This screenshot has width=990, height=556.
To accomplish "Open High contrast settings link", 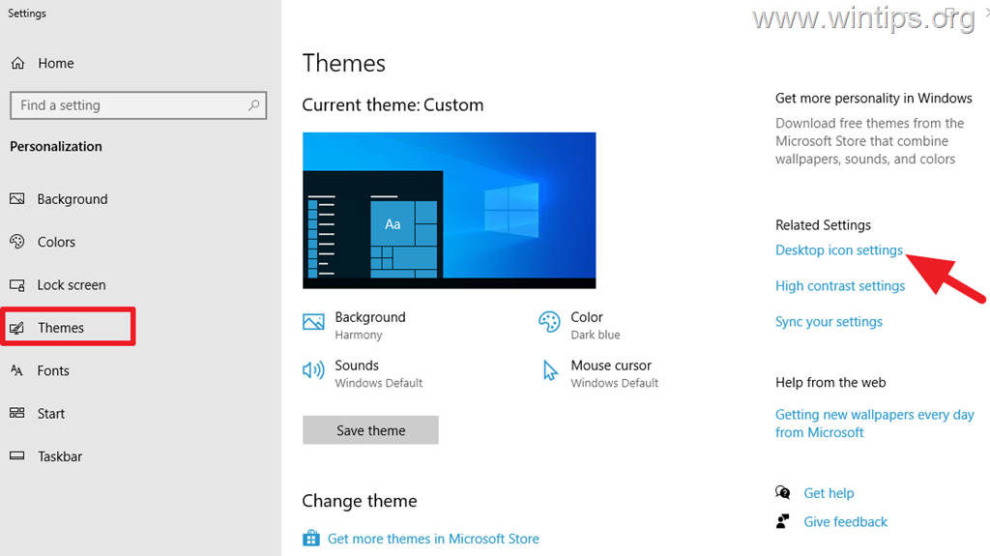I will coord(840,286).
